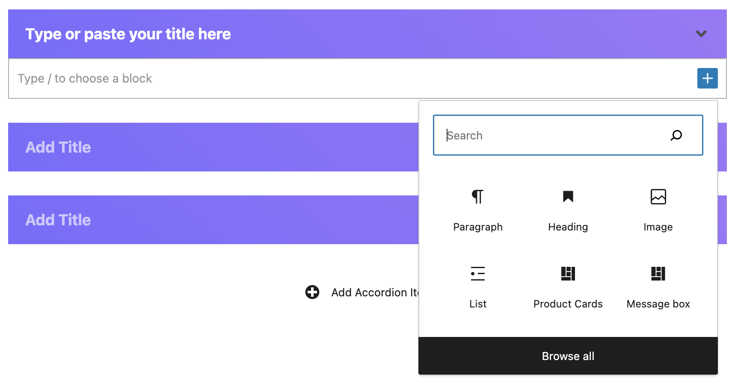Image resolution: width=735 pixels, height=384 pixels.
Task: Click the 'Heading' block label
Action: point(568,227)
